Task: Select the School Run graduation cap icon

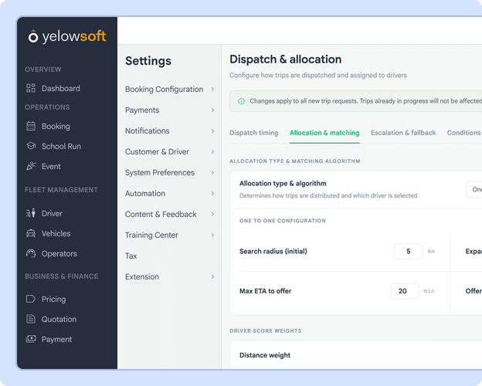Action: point(31,146)
